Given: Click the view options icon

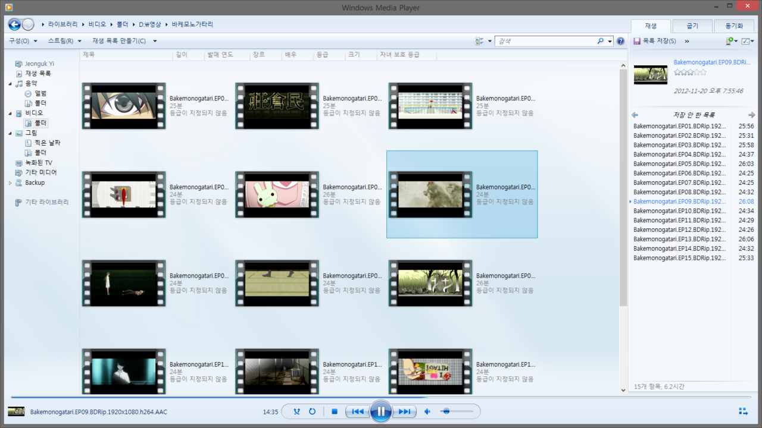Looking at the screenshot, I should coord(479,41).
